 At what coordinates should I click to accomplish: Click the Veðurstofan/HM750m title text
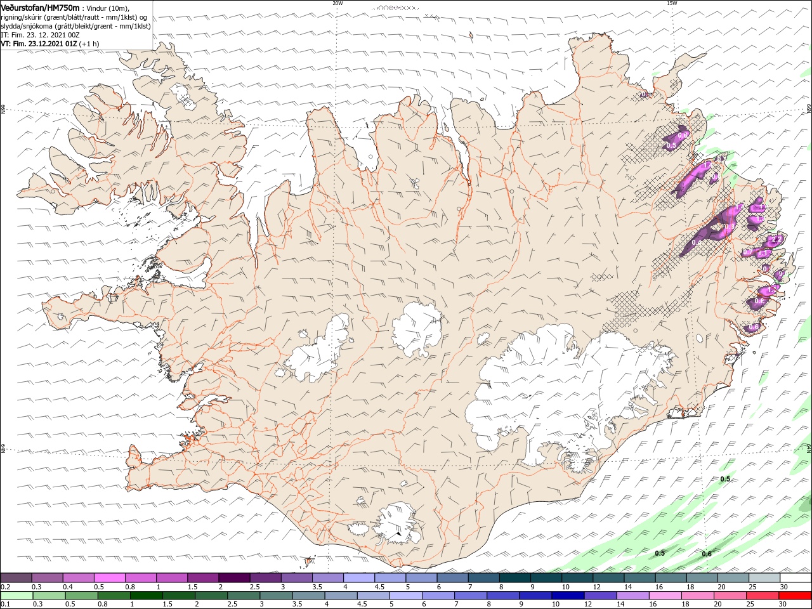click(x=41, y=7)
